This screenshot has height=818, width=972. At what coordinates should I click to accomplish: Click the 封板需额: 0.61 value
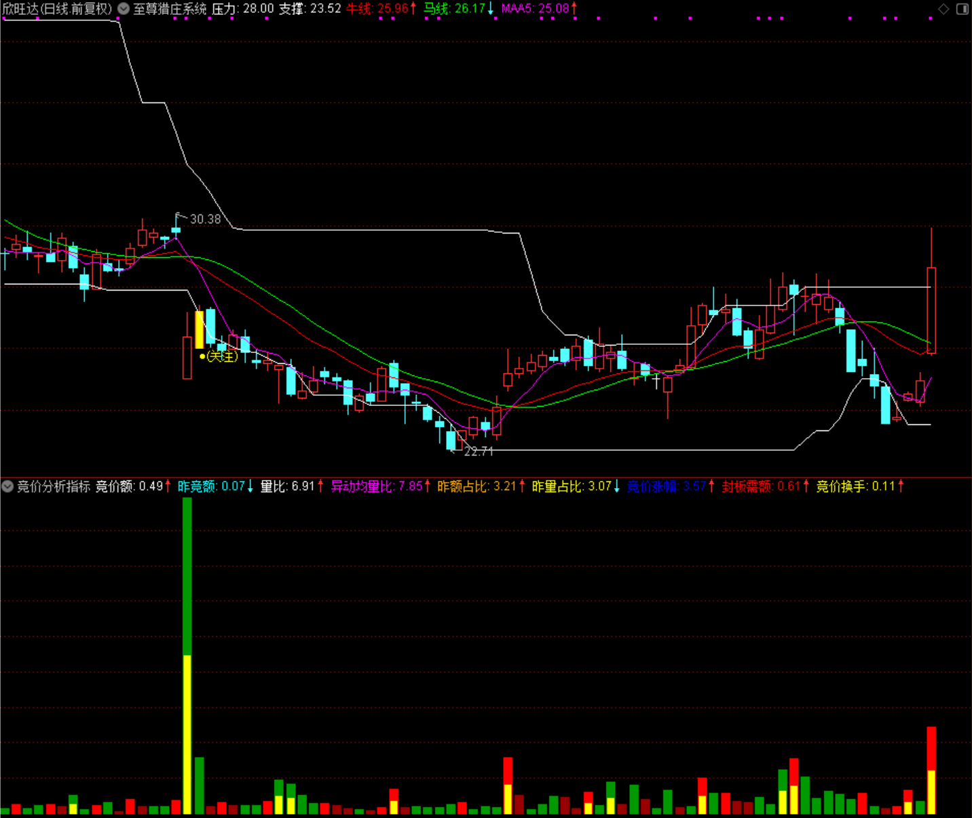[762, 486]
